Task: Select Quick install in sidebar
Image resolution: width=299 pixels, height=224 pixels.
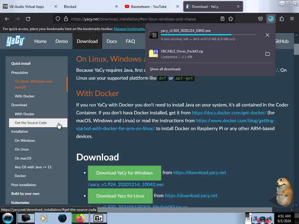Action: click(21, 64)
